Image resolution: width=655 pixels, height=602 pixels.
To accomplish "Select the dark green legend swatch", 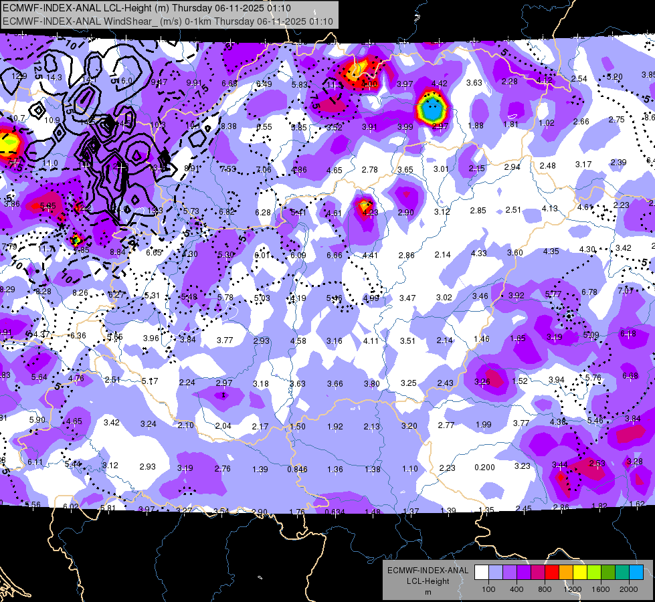I will 608,573.
